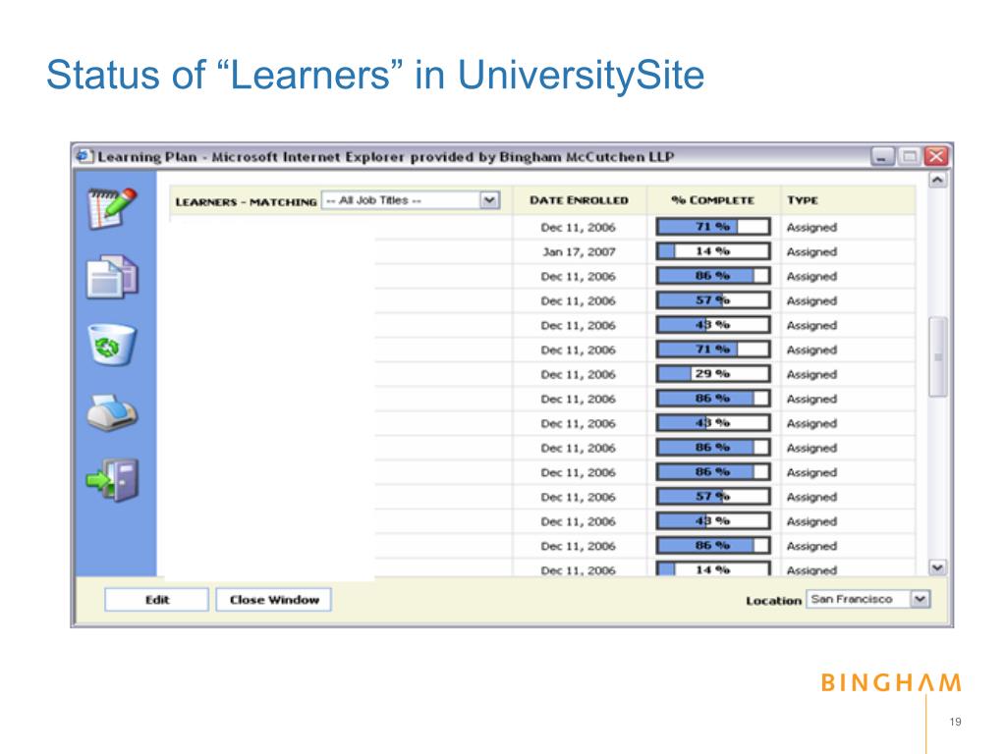Screen dimensions: 1006x754
Task: Click the Type column header
Action: coord(803,200)
